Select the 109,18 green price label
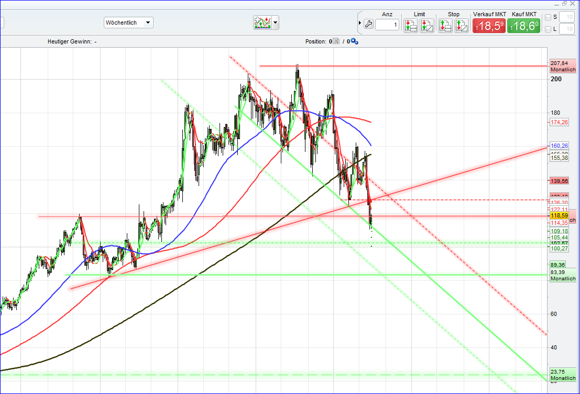580x394 pixels. [x=559, y=231]
